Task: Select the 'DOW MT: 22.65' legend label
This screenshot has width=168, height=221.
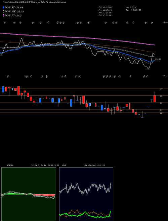Action: pos(14,12)
